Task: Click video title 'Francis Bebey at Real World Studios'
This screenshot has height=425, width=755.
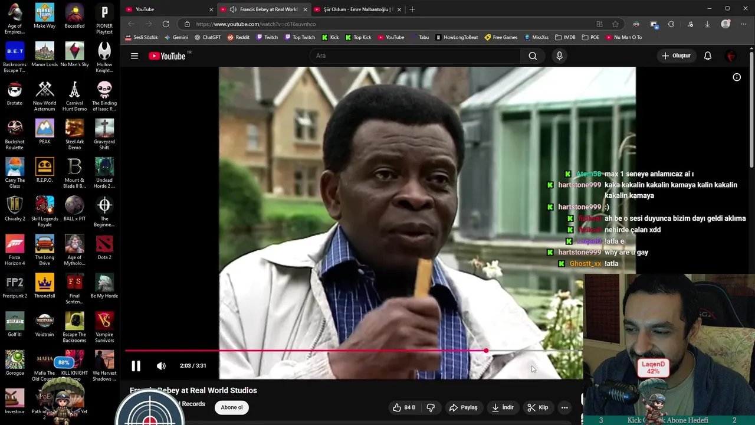Action: [193, 390]
